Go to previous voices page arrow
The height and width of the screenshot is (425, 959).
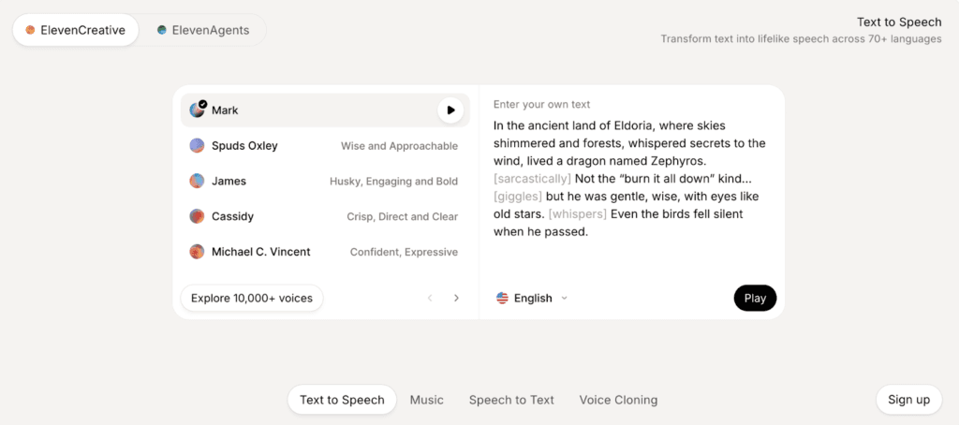click(x=430, y=299)
